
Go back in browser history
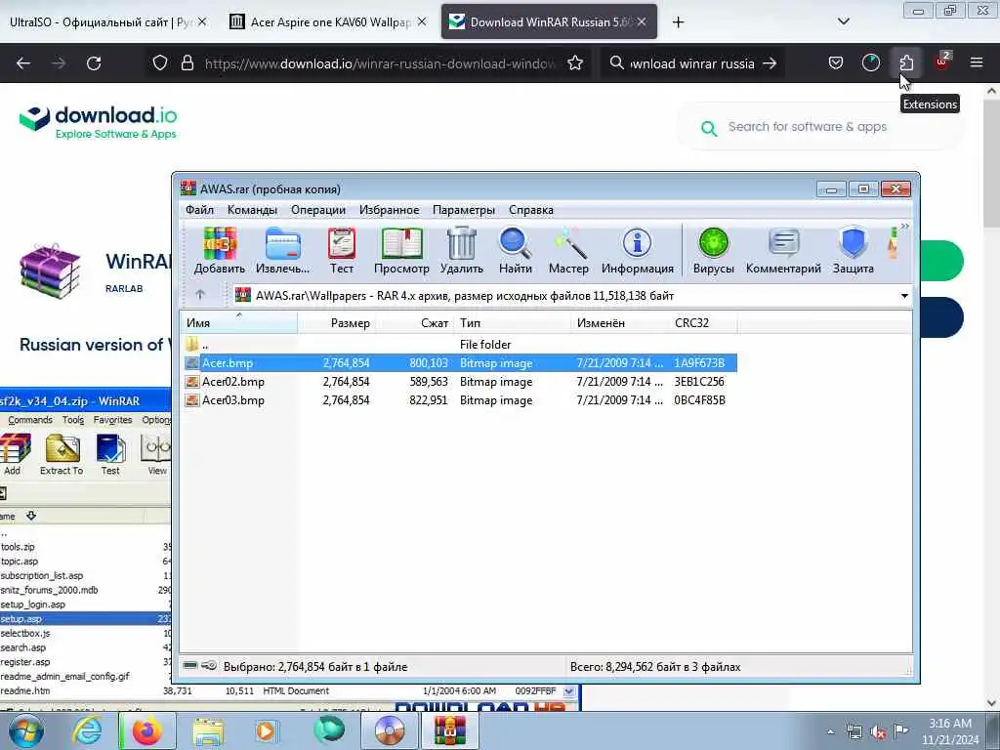tap(23, 63)
